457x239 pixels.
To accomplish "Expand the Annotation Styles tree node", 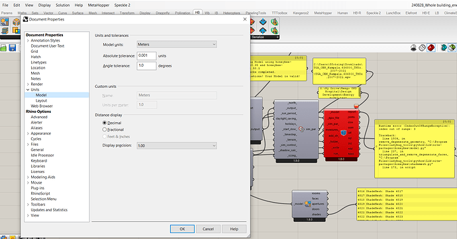I will click(28, 41).
